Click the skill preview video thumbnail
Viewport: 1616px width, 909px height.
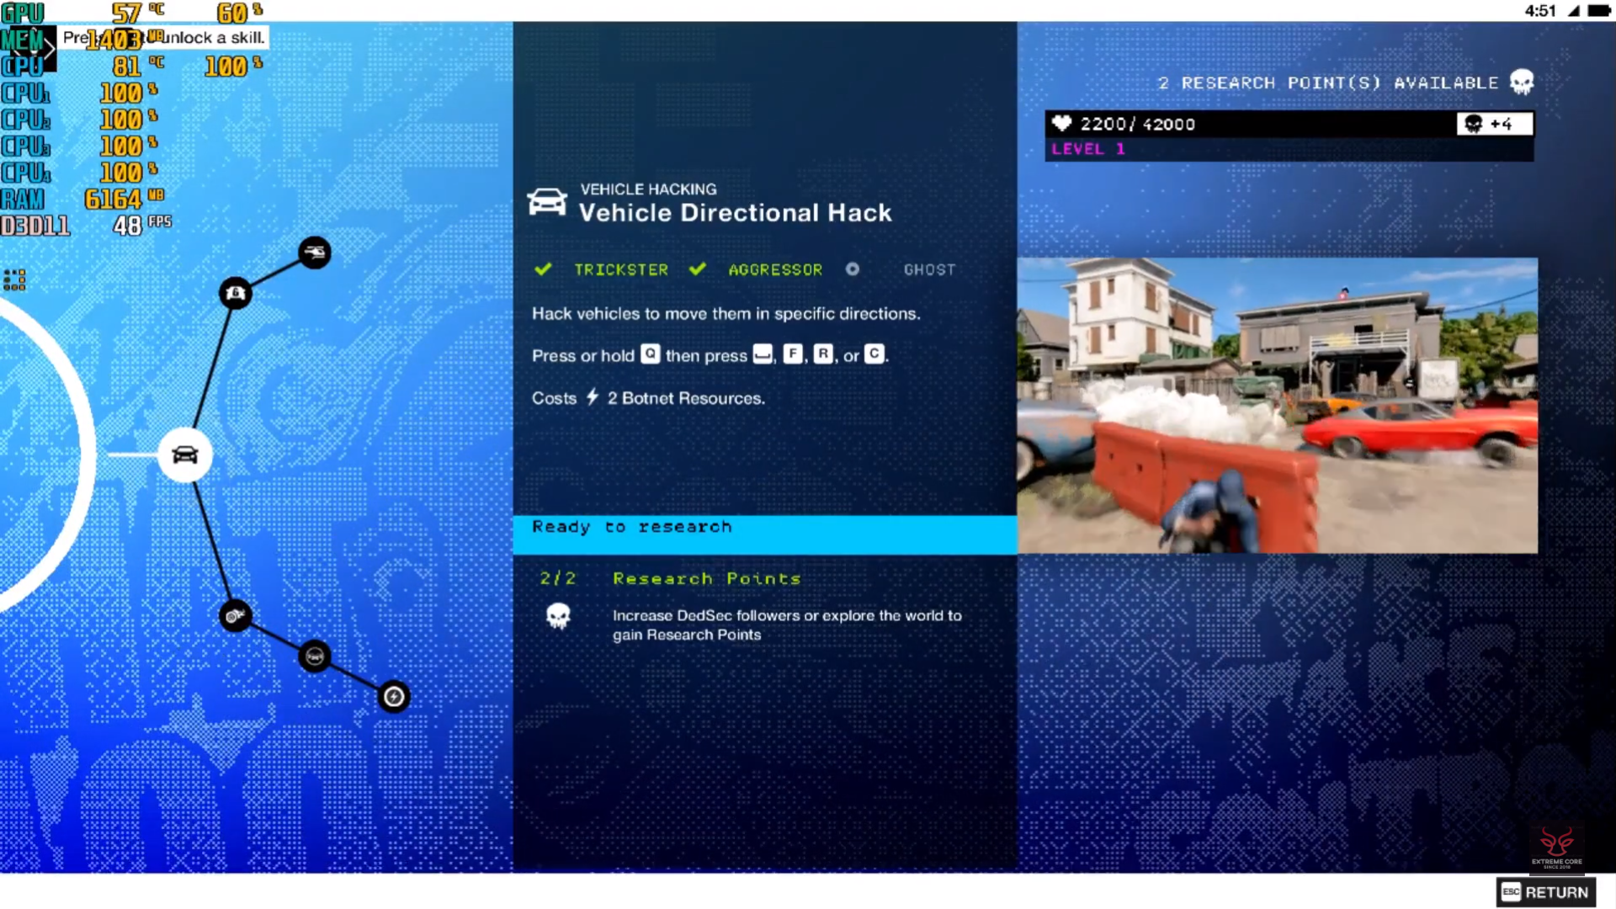[x=1277, y=406]
